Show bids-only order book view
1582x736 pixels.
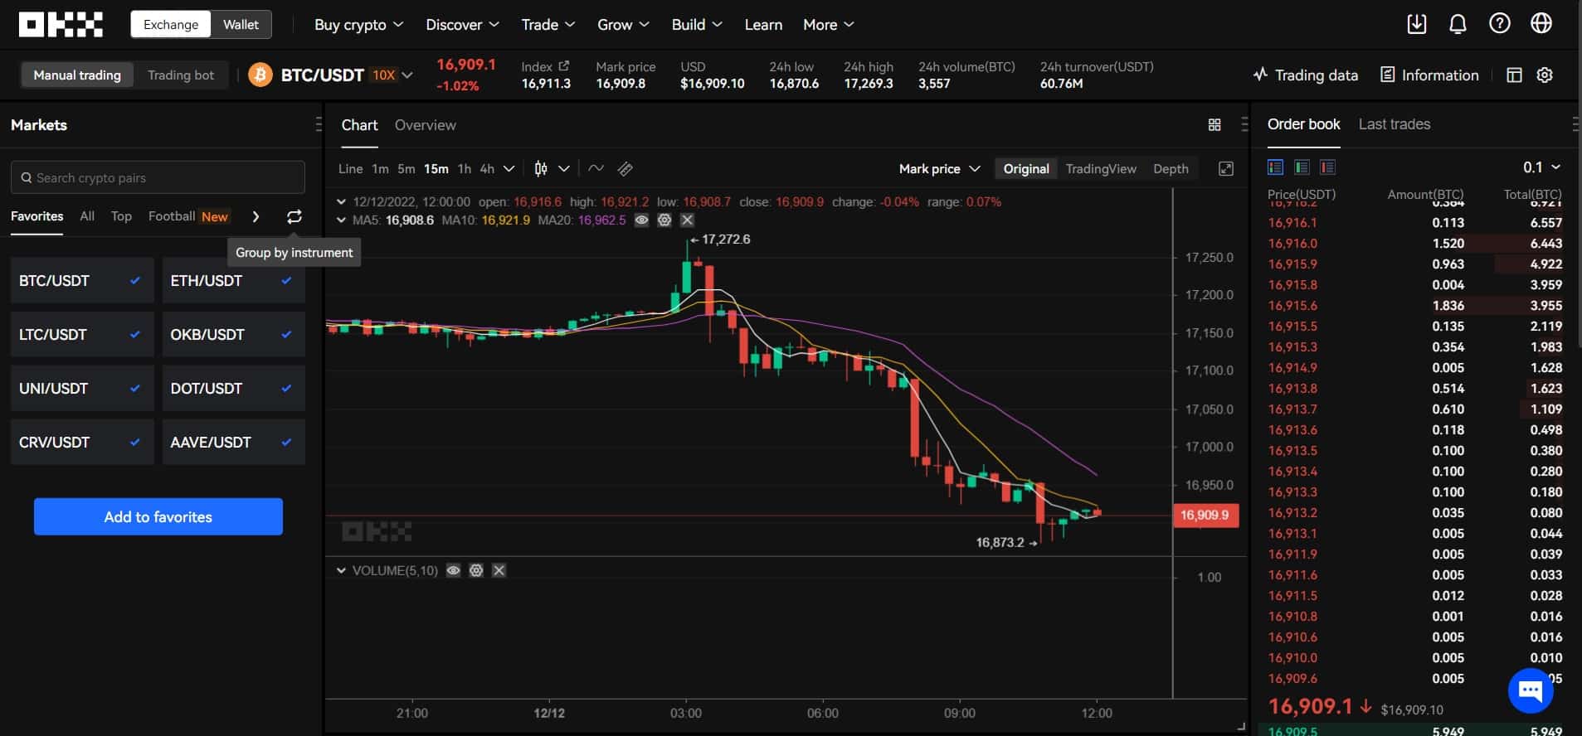pyautogui.click(x=1302, y=167)
